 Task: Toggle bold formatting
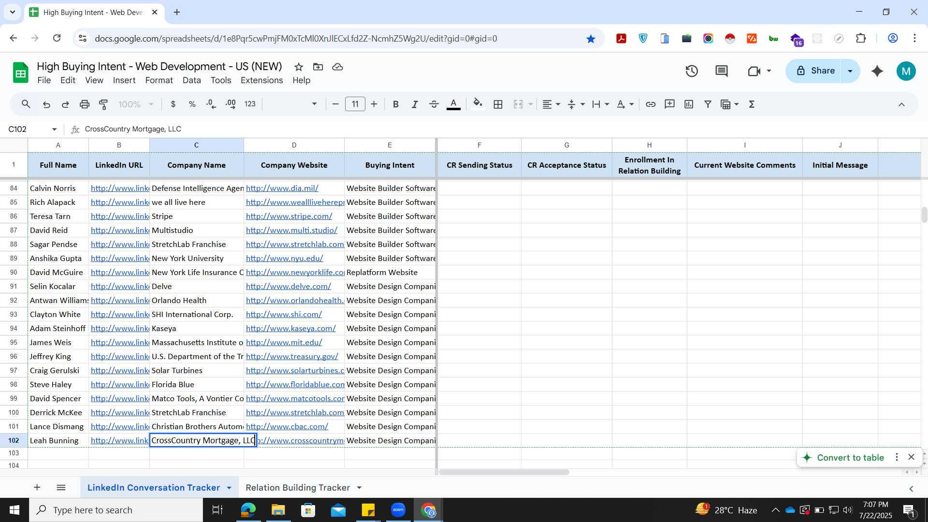[396, 104]
